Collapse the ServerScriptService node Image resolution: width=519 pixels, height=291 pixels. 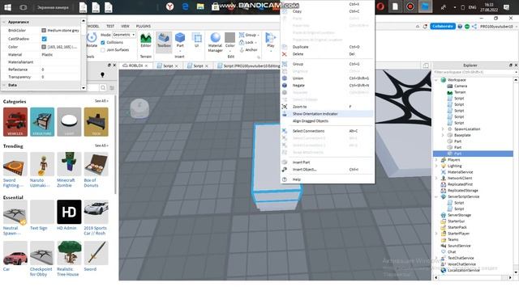[436, 196]
